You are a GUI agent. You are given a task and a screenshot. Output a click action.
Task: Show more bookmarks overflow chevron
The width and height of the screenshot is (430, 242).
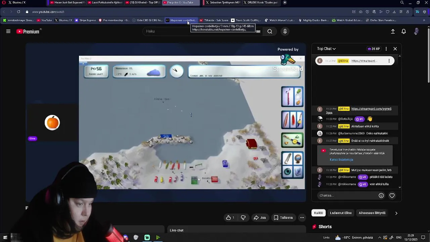[424, 20]
